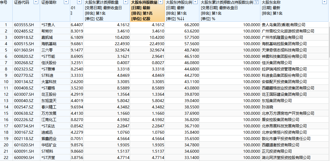
Task: Select the 大股东持股比例 column header text
Action: pos(179,3)
